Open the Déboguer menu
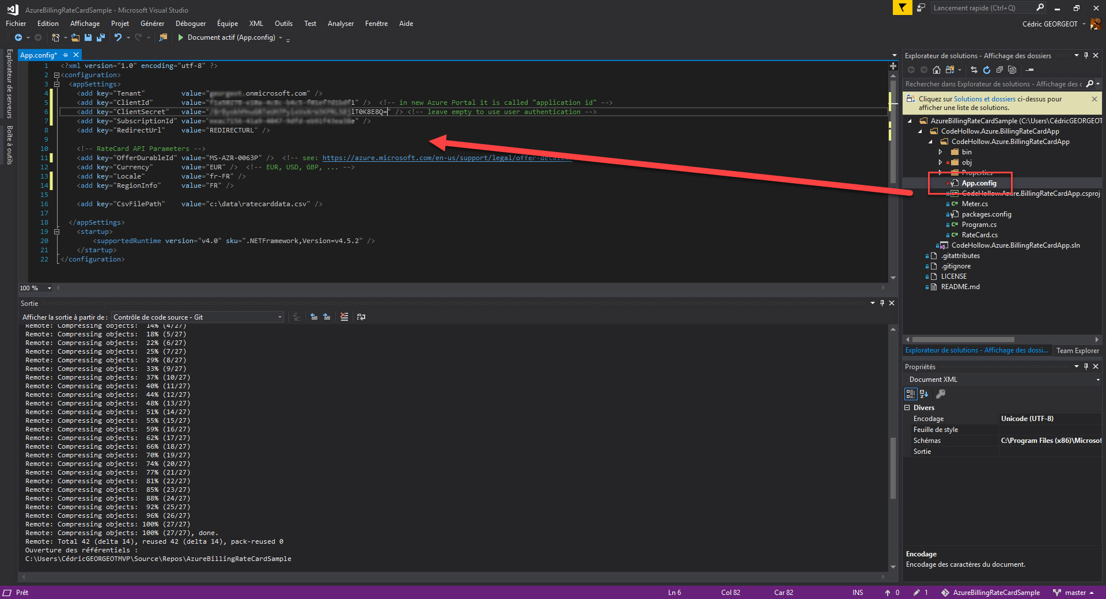Image resolution: width=1106 pixels, height=599 pixels. click(190, 24)
